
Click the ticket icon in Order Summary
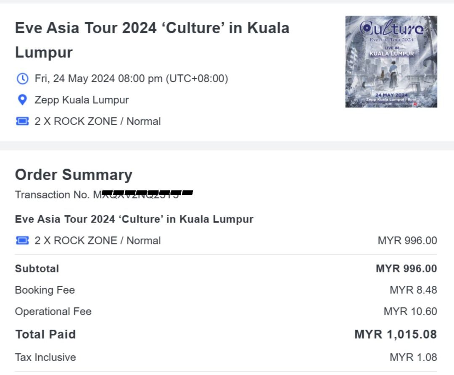pyautogui.click(x=22, y=241)
